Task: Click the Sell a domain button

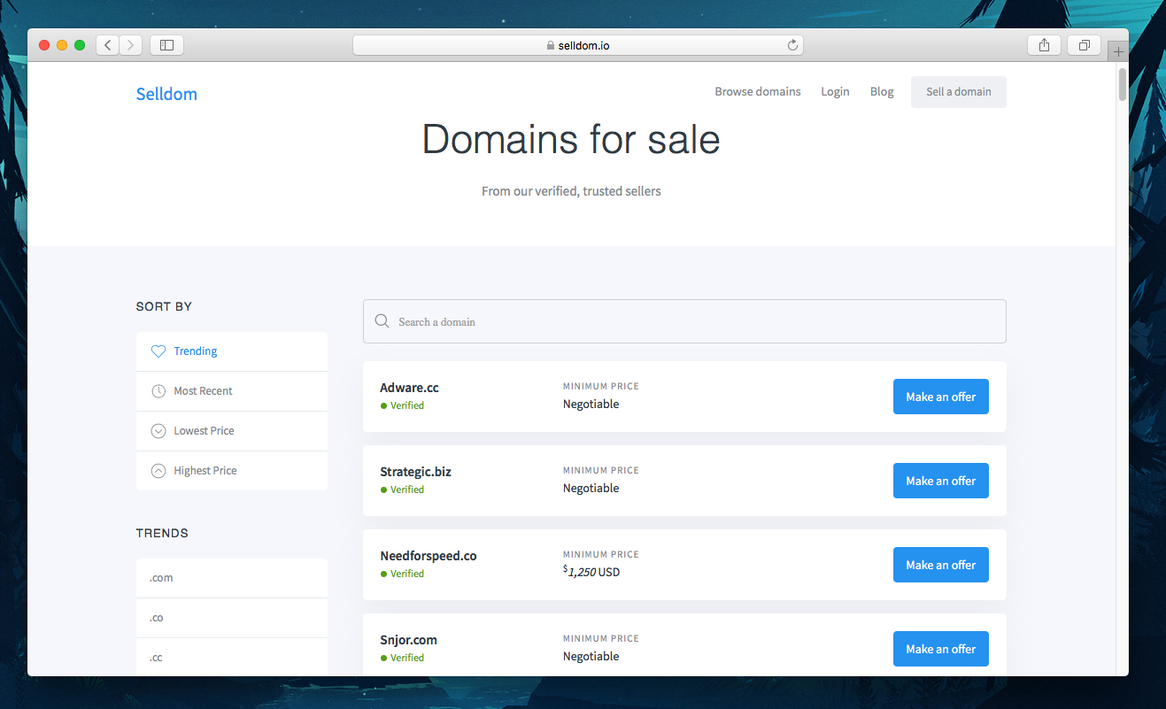Action: [x=959, y=91]
